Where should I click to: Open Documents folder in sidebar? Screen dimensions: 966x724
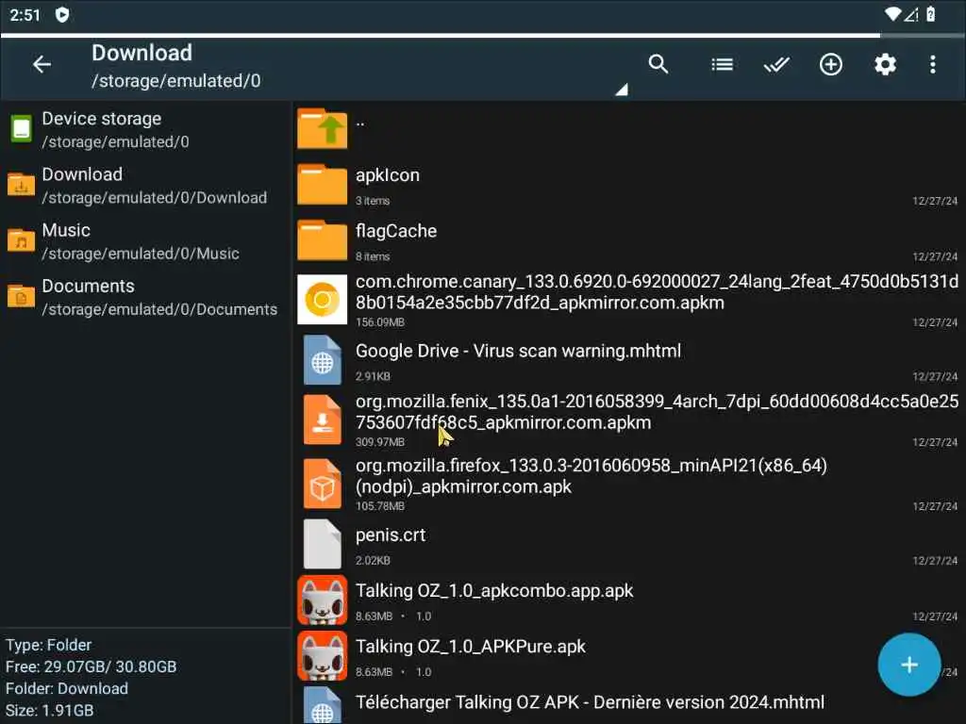145,297
